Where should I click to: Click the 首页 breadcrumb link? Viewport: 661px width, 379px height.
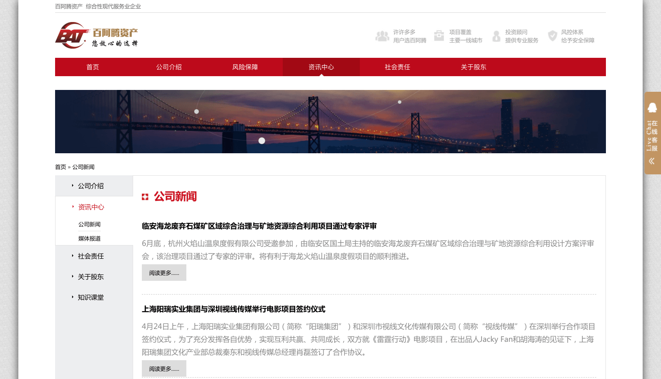[61, 167]
